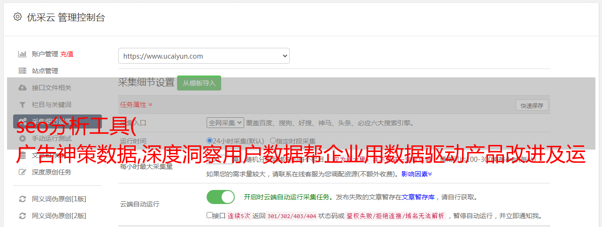Click the 301/302/403/404 status code text
The image size is (602, 227).
(x=291, y=216)
